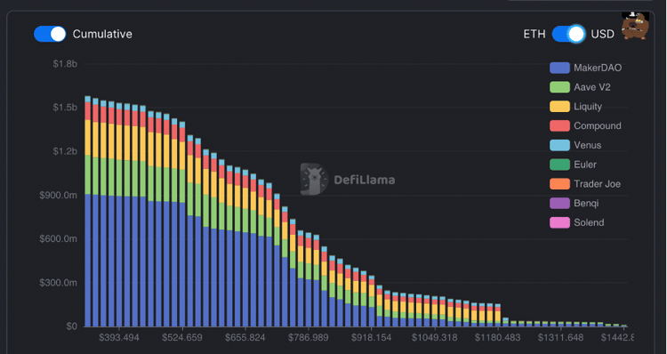Toggle the Cumulative switch
Image resolution: width=667 pixels, height=354 pixels.
(x=50, y=34)
